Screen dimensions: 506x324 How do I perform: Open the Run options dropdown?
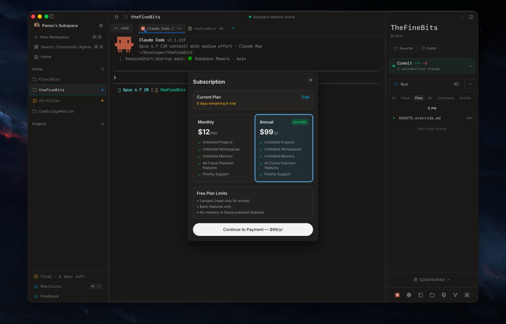(470, 84)
